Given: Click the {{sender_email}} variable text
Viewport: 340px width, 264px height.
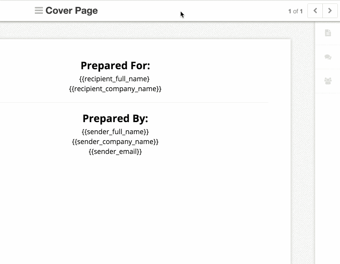Looking at the screenshot, I should pos(115,152).
